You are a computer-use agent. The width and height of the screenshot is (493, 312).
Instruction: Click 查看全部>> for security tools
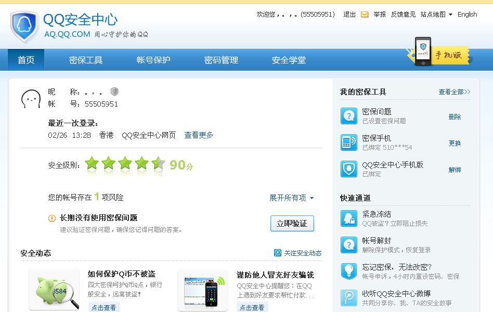pyautogui.click(x=455, y=92)
